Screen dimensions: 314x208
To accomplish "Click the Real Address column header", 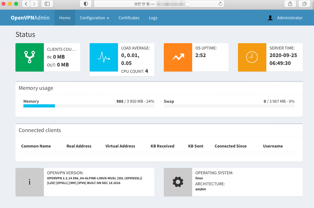I will point(79,146).
